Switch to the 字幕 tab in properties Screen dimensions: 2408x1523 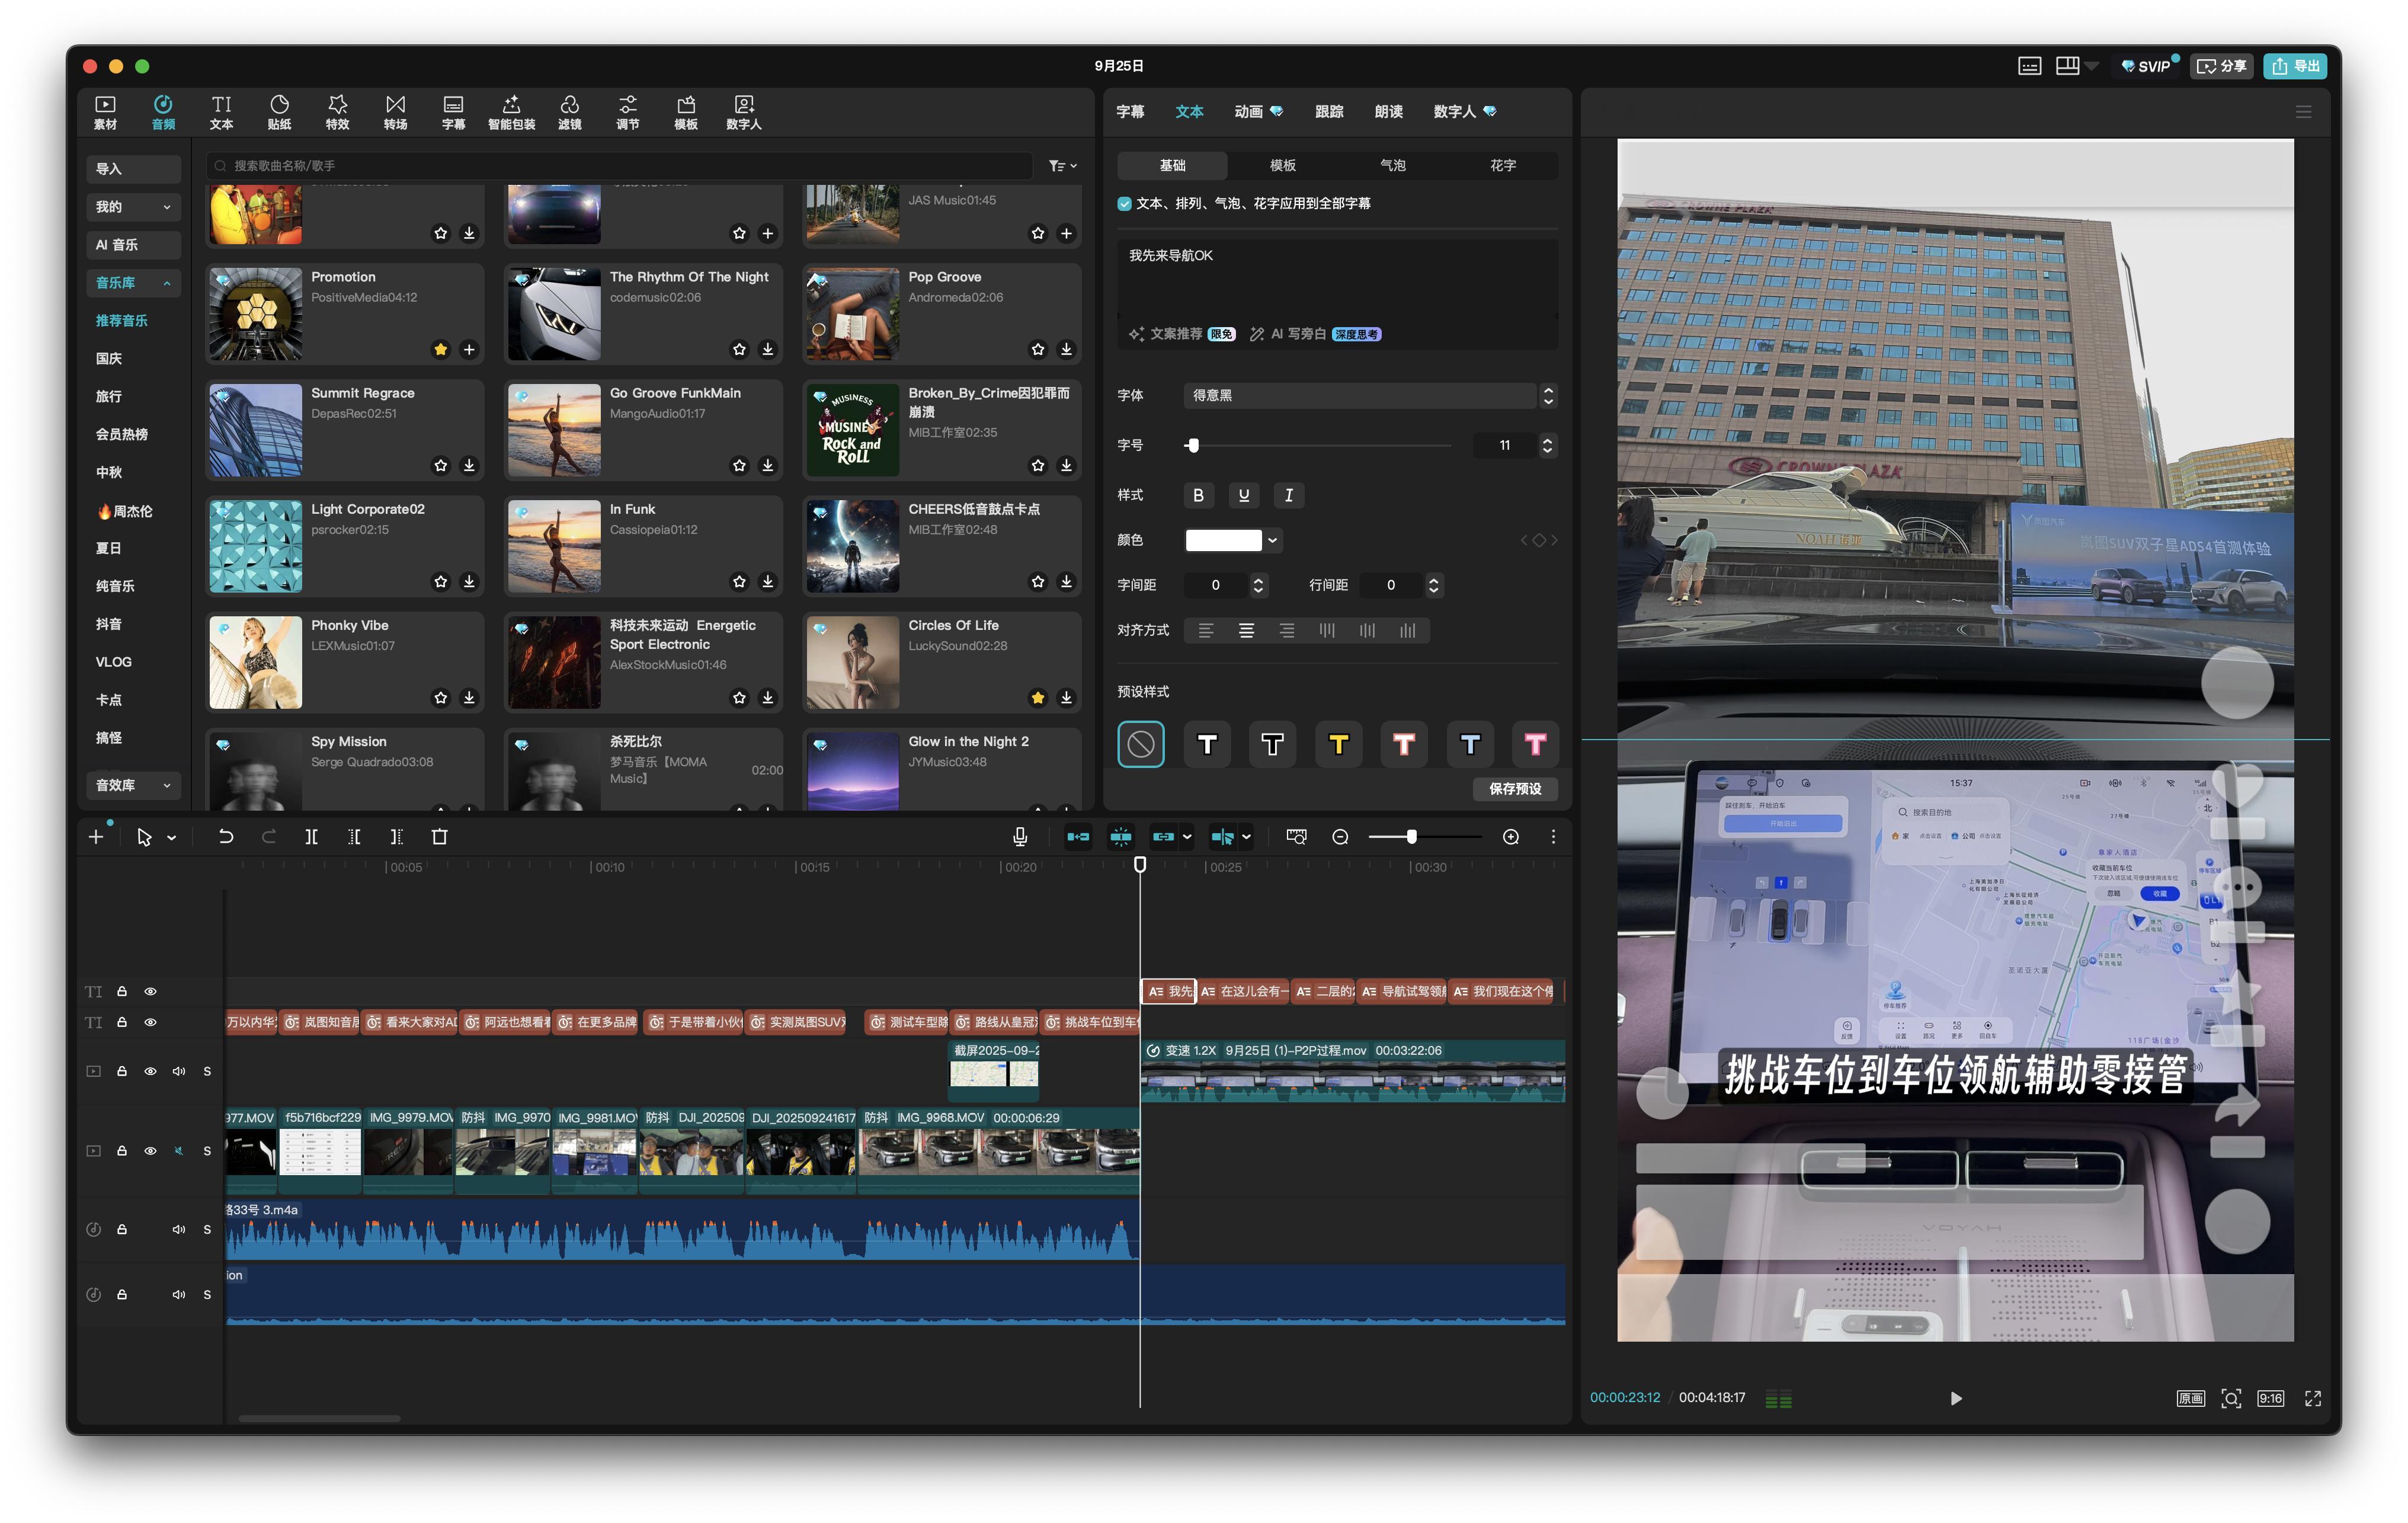[x=1130, y=112]
